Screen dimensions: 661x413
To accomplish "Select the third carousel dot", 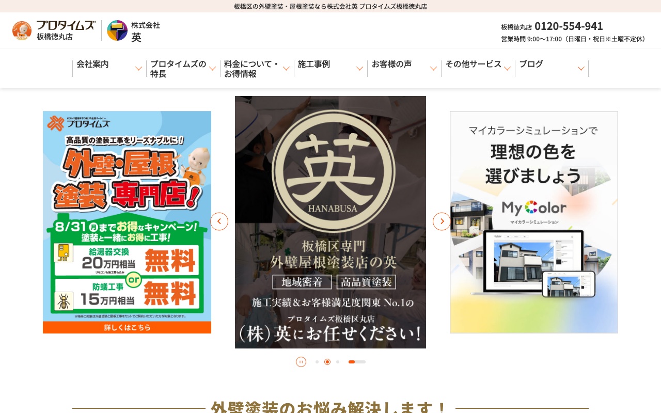I will (x=338, y=362).
